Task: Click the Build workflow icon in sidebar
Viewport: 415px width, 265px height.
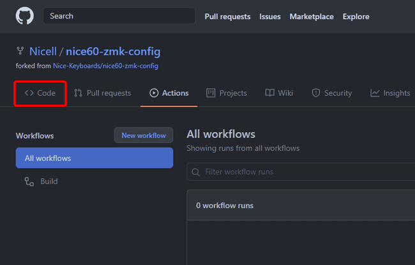Action: click(x=29, y=181)
